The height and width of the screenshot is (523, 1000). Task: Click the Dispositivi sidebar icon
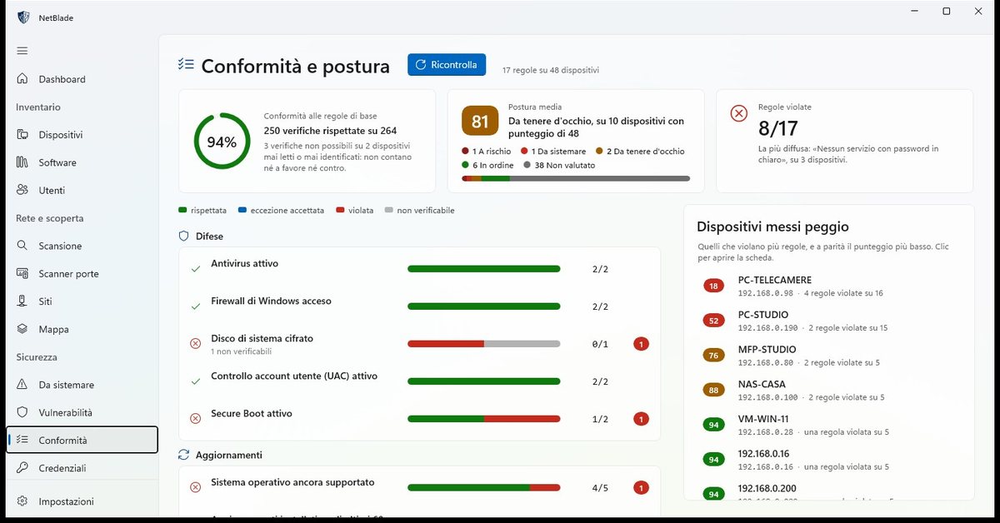coord(22,135)
